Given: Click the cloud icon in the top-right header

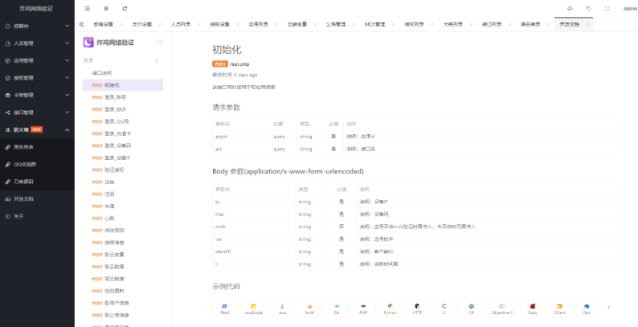Looking at the screenshot, I should [570, 9].
